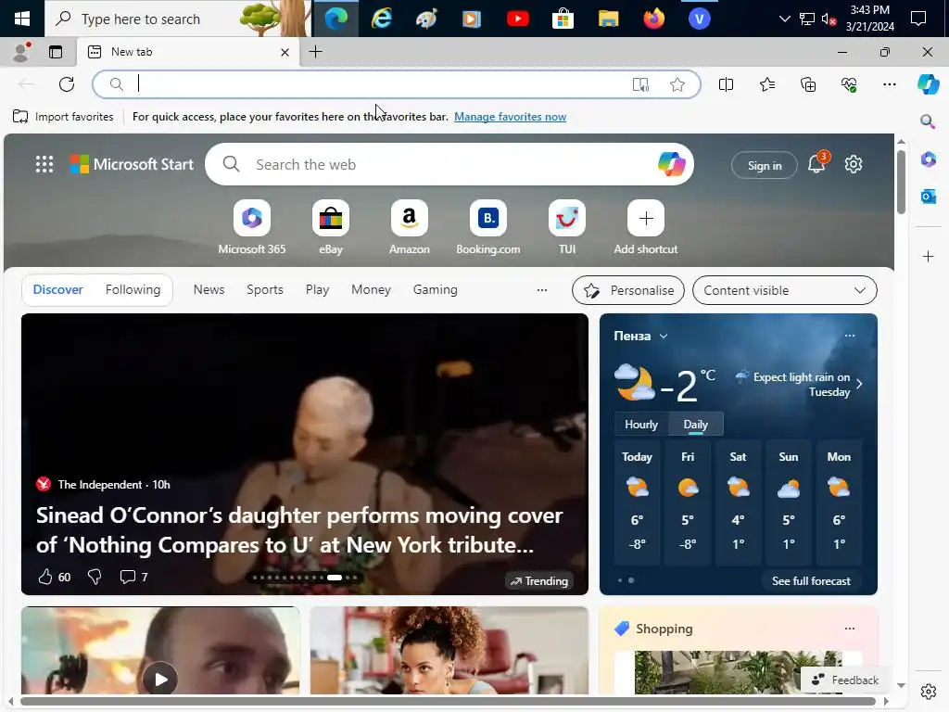Refresh the current page
Image resolution: width=949 pixels, height=712 pixels.
click(x=67, y=84)
